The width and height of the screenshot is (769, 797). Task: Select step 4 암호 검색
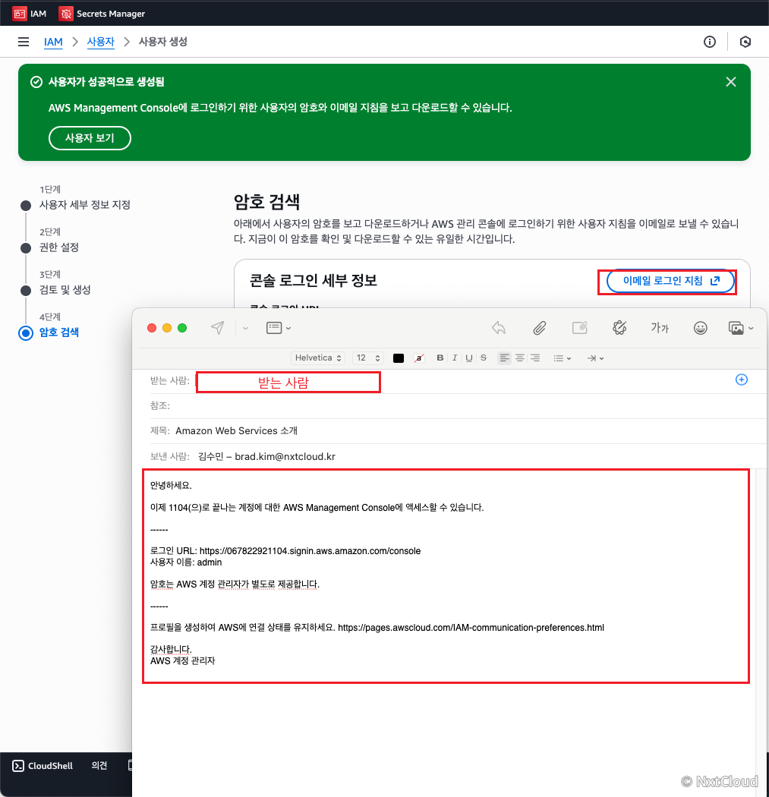click(x=59, y=332)
